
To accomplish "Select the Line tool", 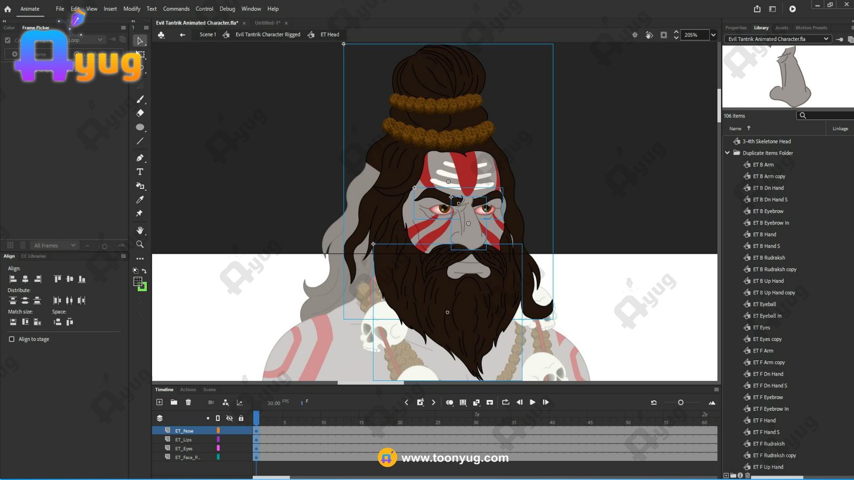I will [140, 141].
